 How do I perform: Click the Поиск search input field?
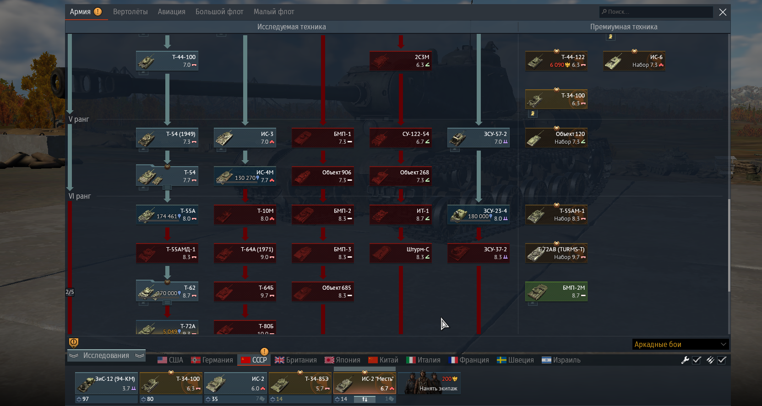pos(656,12)
